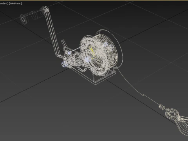Image resolution: width=188 pixels, height=141 pixels.
Task: Select the small pinion gear below shaft
Action: [82, 68]
